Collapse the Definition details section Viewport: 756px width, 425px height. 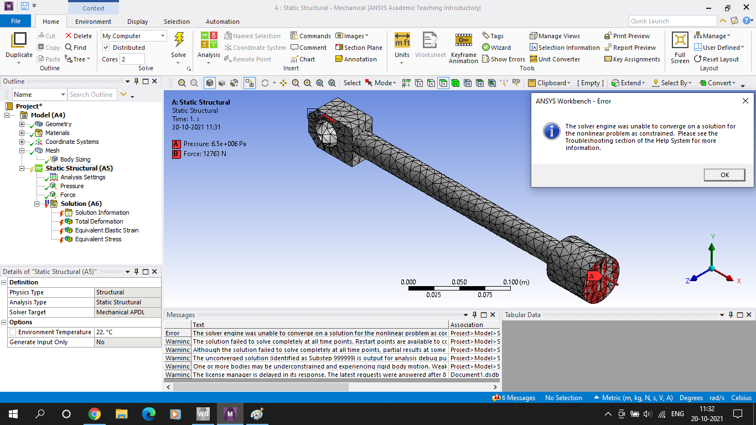tap(4, 282)
